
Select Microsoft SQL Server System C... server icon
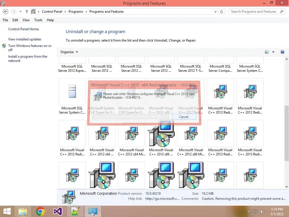(72, 91)
